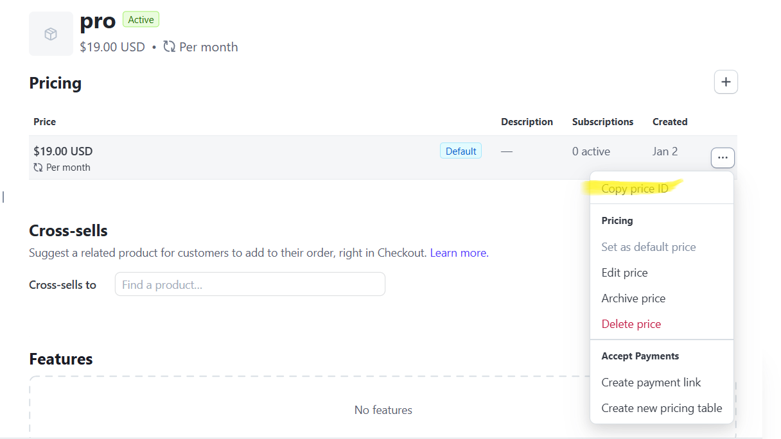This screenshot has width=781, height=439.
Task: Select Create new pricing table
Action: click(662, 408)
